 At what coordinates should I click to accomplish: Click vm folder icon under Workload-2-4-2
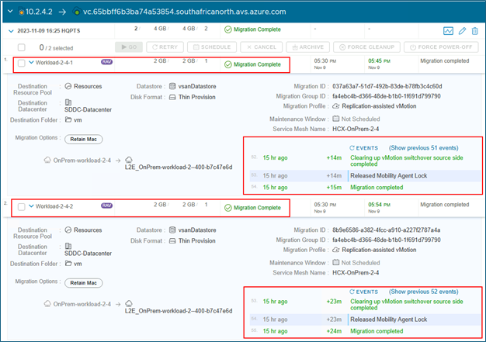coord(68,263)
